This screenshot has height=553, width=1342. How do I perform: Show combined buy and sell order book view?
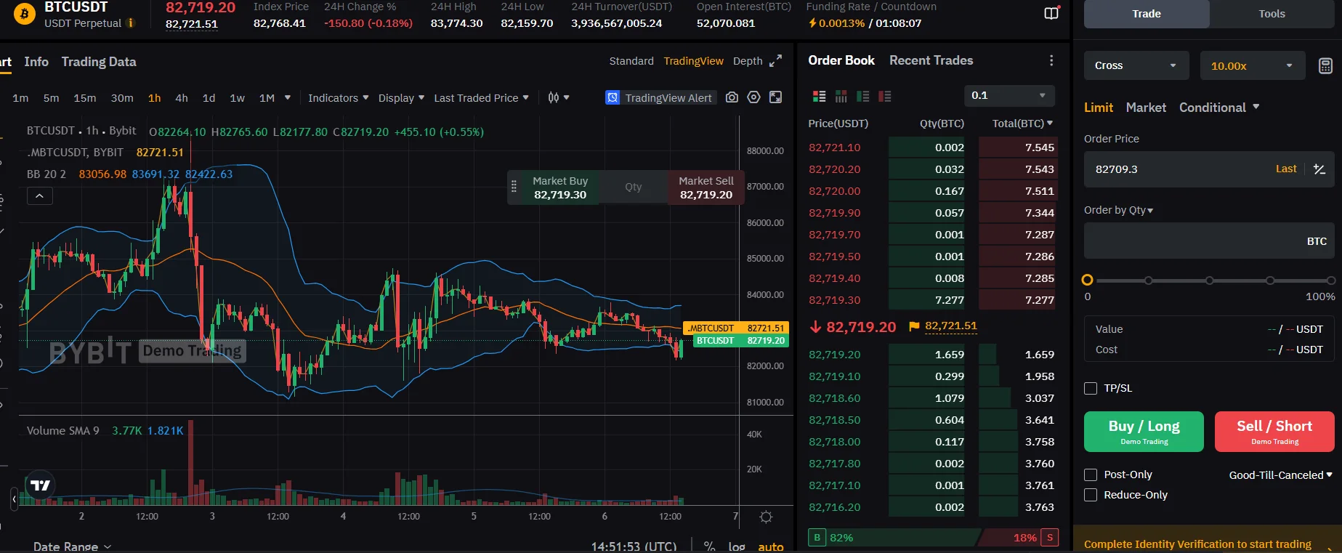click(x=819, y=96)
